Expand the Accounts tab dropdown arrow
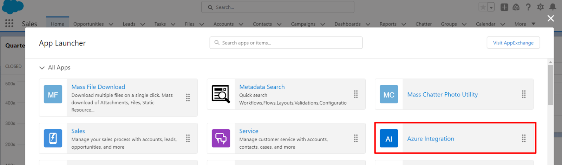The width and height of the screenshot is (562, 165). tap(241, 24)
